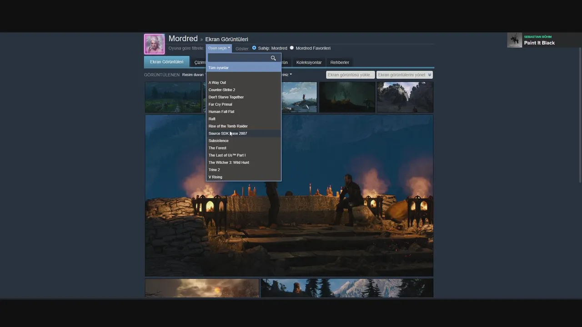
Task: Open the Çizimler tab
Action: 199,62
